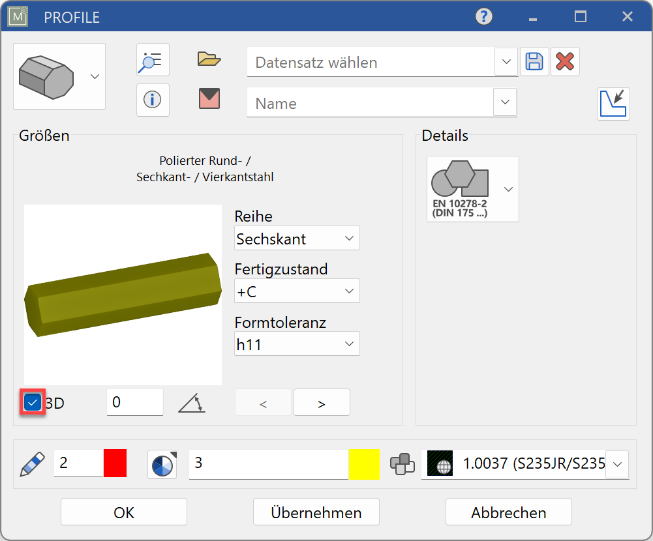Click the yellow color swatch

tap(364, 463)
